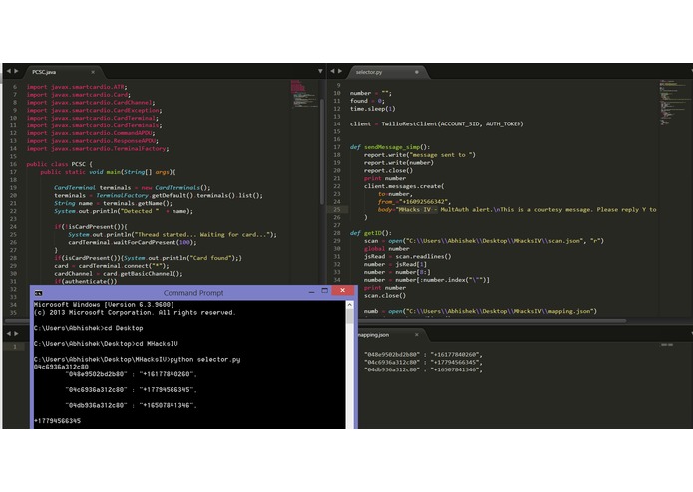This screenshot has width=693, height=492.
Task: Click 'card = cardTerminal.connect' line
Action: (x=112, y=266)
